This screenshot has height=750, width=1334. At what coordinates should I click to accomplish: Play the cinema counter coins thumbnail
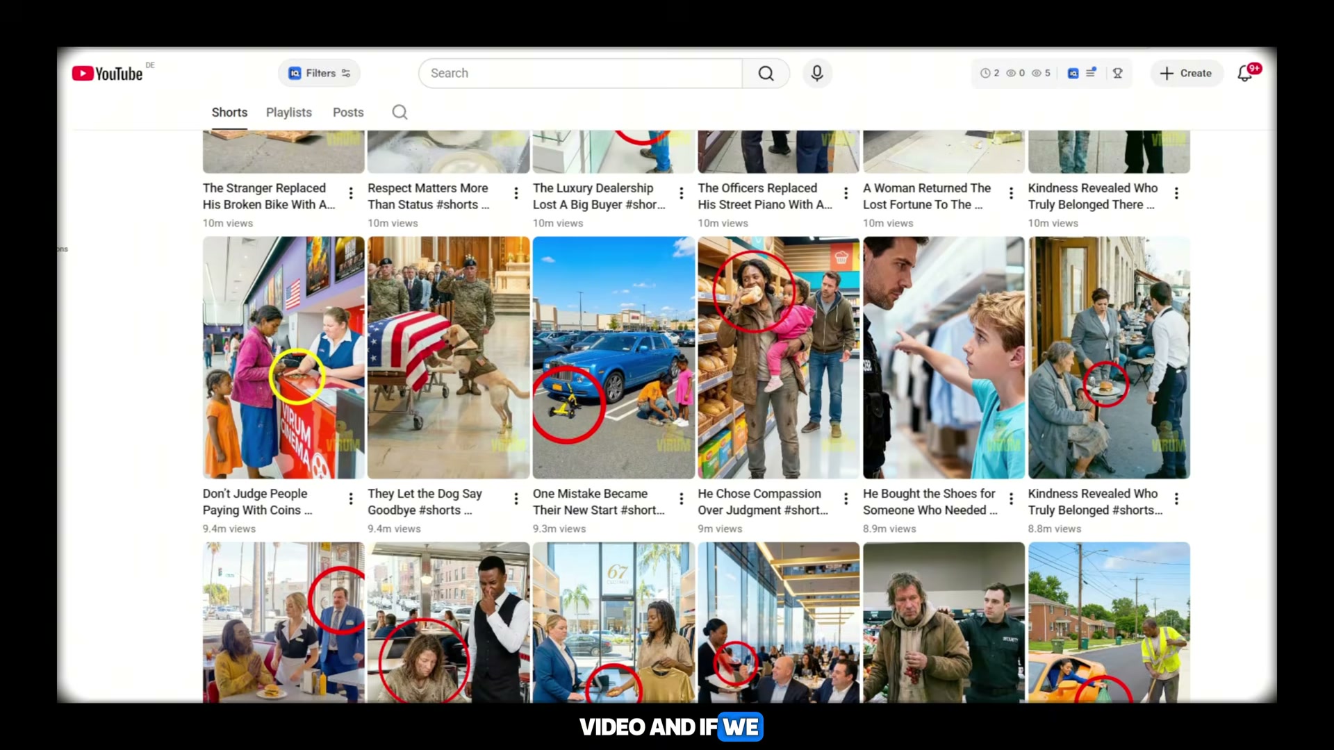(x=283, y=358)
